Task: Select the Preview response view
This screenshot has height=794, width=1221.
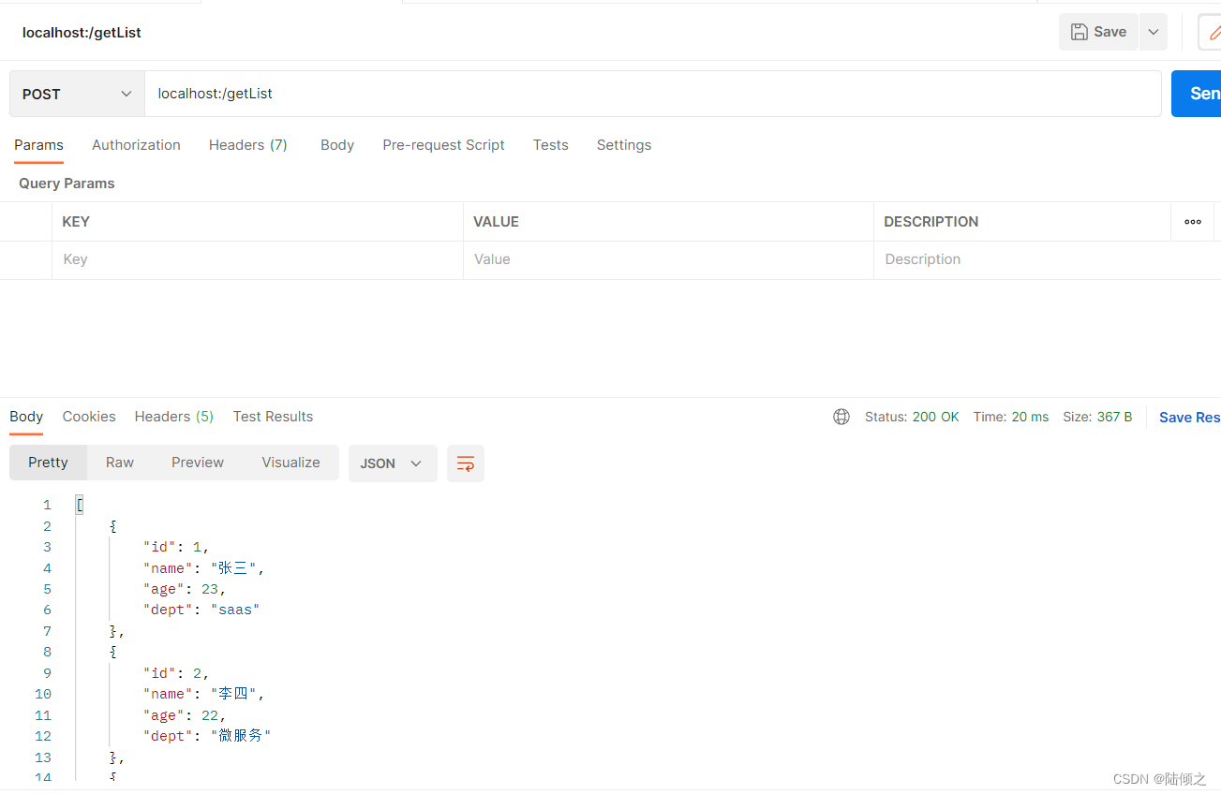Action: [198, 463]
